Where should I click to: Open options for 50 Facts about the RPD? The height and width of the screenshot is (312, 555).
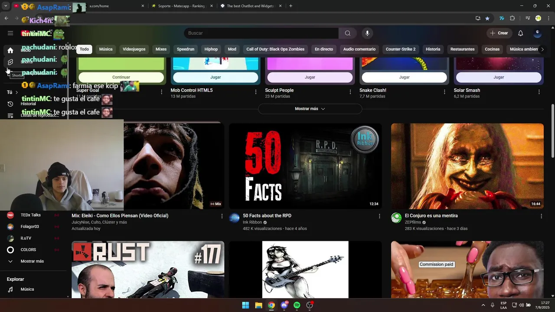379,216
